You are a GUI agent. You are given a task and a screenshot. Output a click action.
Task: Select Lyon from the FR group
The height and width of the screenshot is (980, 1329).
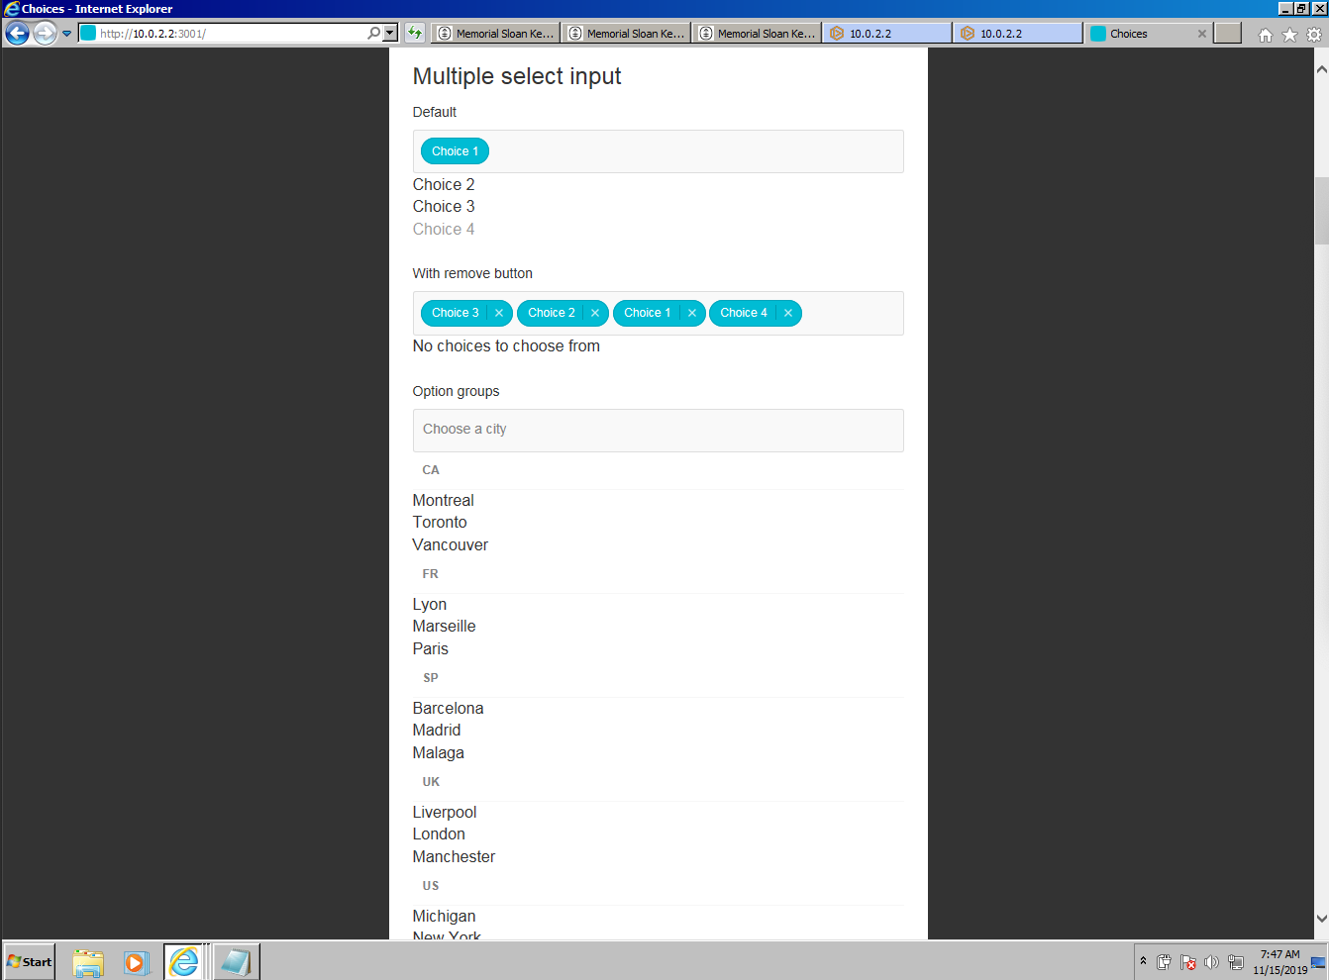click(x=658, y=604)
